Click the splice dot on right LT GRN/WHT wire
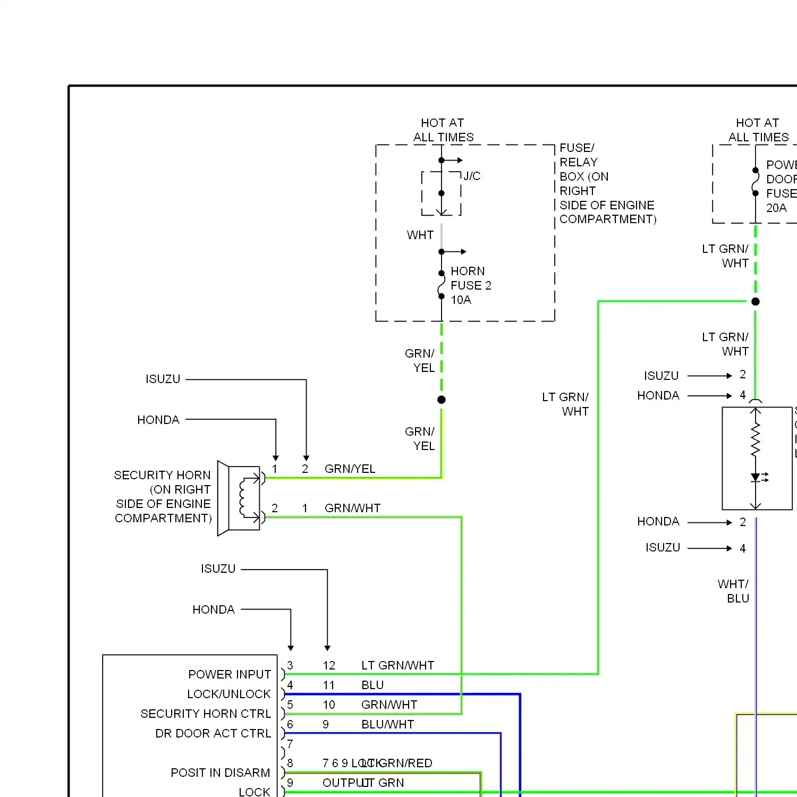This screenshot has height=797, width=797. pos(755,301)
